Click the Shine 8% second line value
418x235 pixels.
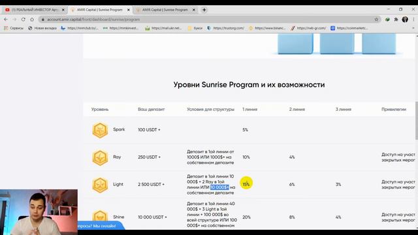tap(292, 217)
